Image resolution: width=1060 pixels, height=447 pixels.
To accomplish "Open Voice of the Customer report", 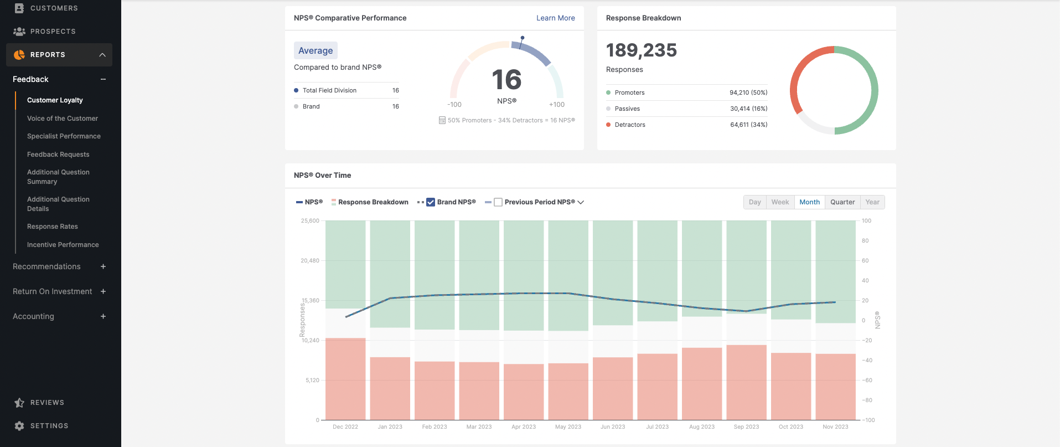I will point(63,119).
